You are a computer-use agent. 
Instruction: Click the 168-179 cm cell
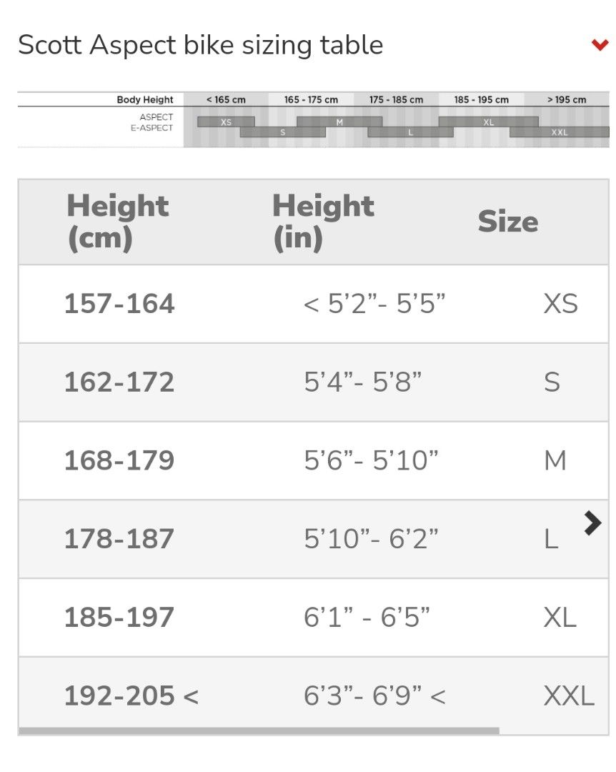[x=119, y=460]
